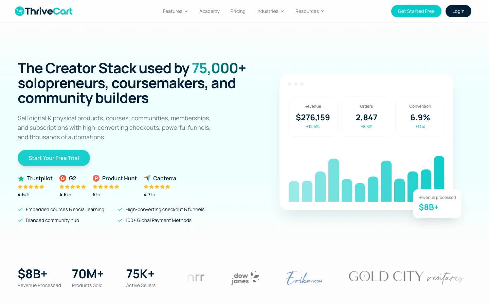Click the dow janes logo
The image size is (489, 305).
[x=245, y=278]
